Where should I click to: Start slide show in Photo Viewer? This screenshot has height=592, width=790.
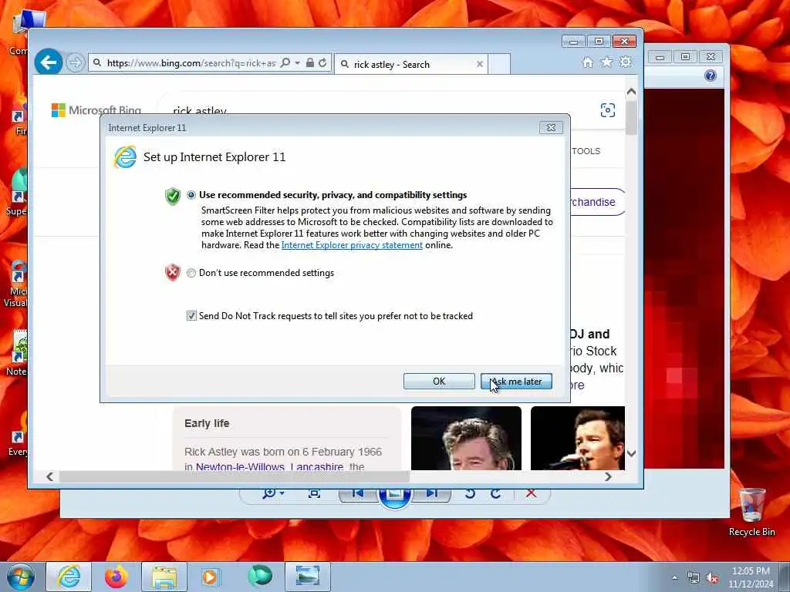click(394, 496)
